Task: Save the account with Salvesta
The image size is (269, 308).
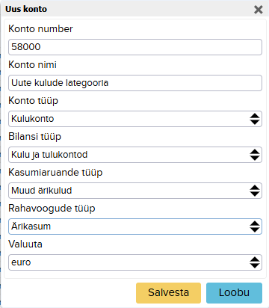Action: click(x=168, y=293)
